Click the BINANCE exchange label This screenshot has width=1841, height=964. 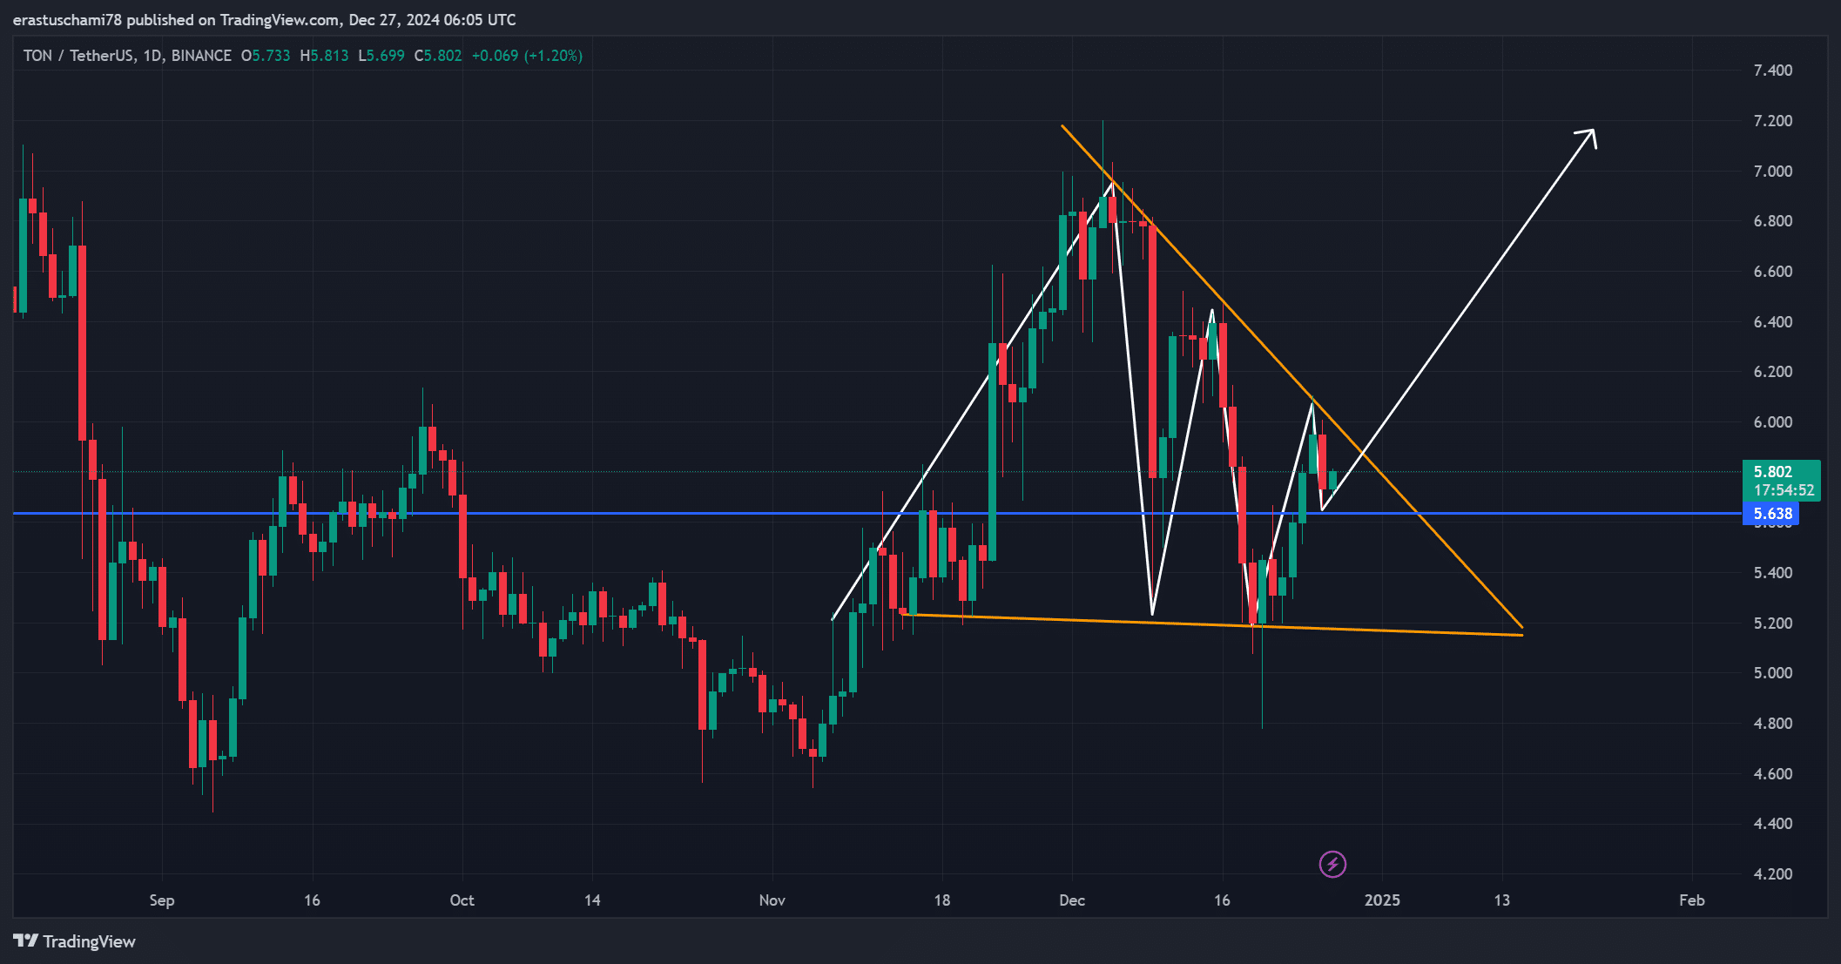(201, 56)
